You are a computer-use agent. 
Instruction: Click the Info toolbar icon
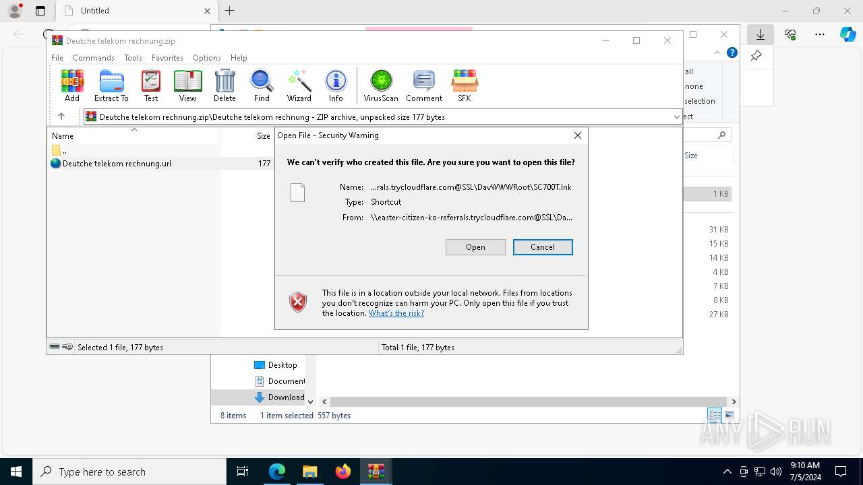pyautogui.click(x=336, y=86)
